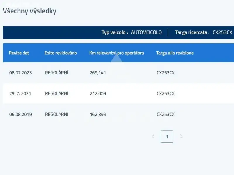234x175 pixels.
Task: Click the Targa ricercata CX253CX value
Action: 222,32
